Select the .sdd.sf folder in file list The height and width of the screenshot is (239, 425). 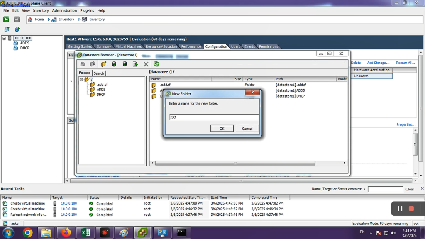point(165,85)
